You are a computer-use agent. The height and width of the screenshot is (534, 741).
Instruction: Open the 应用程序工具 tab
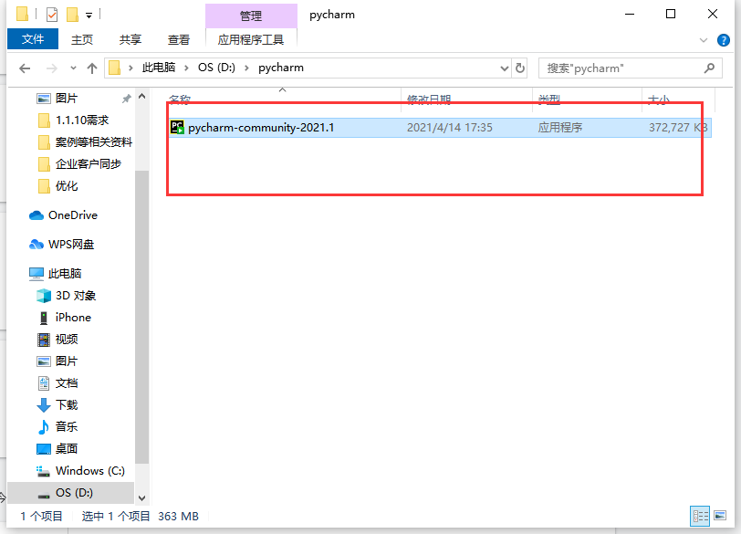(x=251, y=39)
